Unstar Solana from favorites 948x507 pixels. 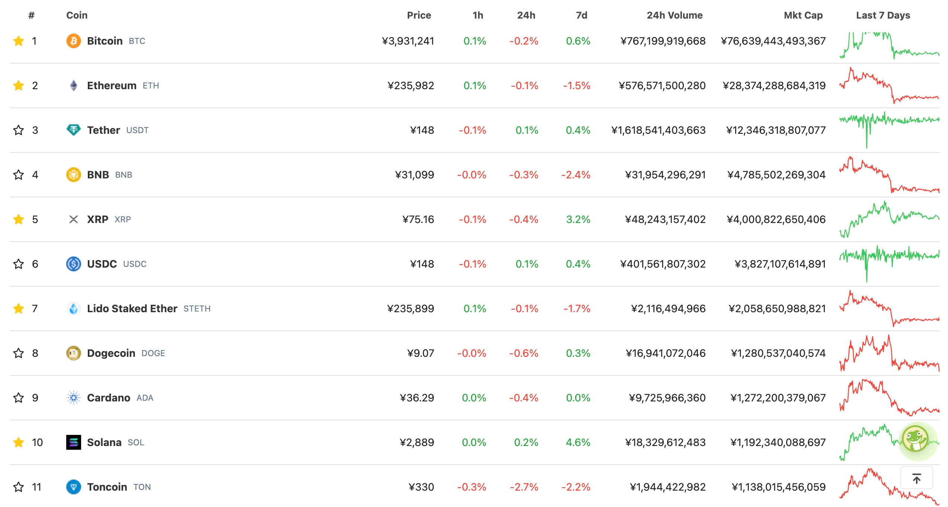point(18,442)
